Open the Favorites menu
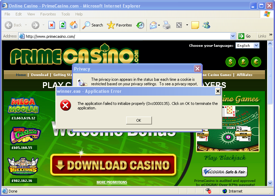 pos(48,14)
